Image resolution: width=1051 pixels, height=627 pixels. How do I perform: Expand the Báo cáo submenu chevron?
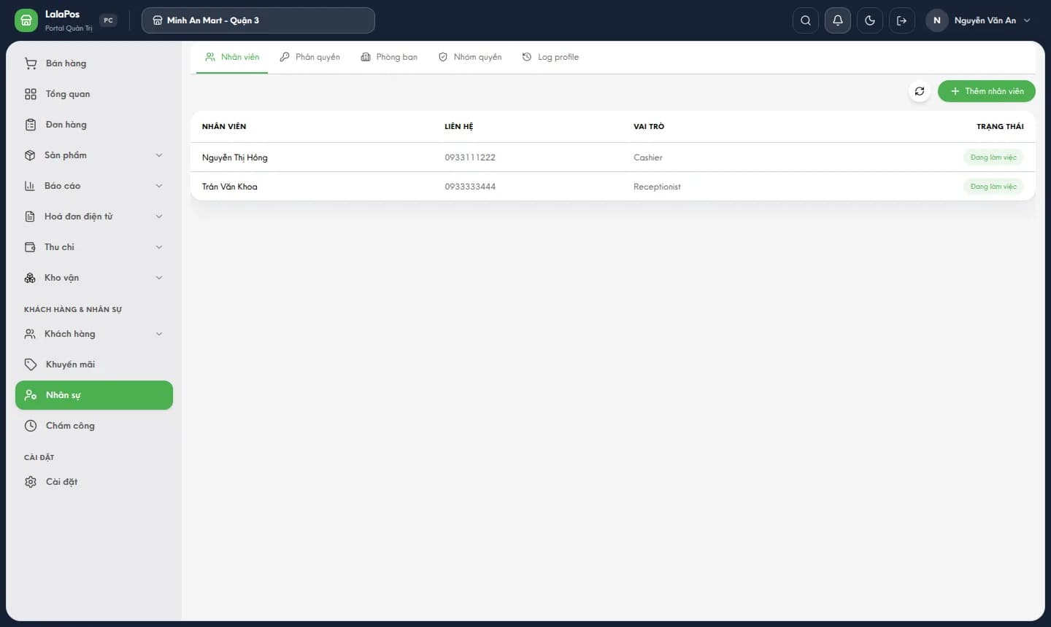pyautogui.click(x=159, y=186)
